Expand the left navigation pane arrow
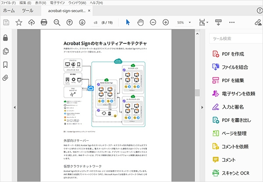This screenshot has height=182, width=263. (x=15, y=107)
